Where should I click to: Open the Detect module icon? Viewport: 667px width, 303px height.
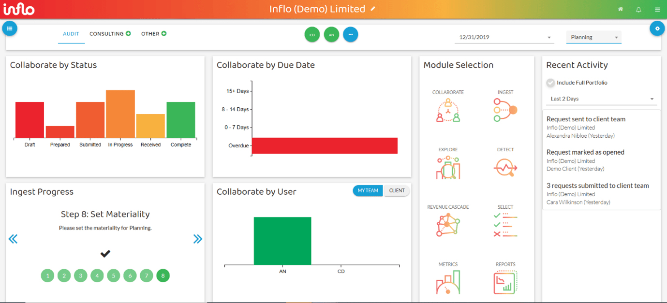505,167
